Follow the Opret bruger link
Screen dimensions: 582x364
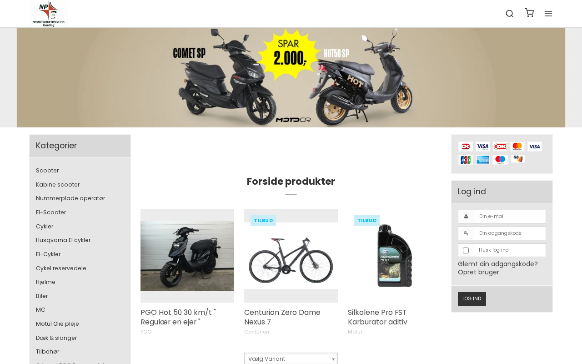pos(478,272)
